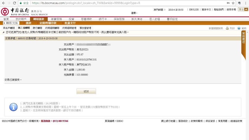Image resolution: width=249 pixels, height=140 pixels.
Task: Click the pin icon beside the transfer description
Action: tap(3, 32)
